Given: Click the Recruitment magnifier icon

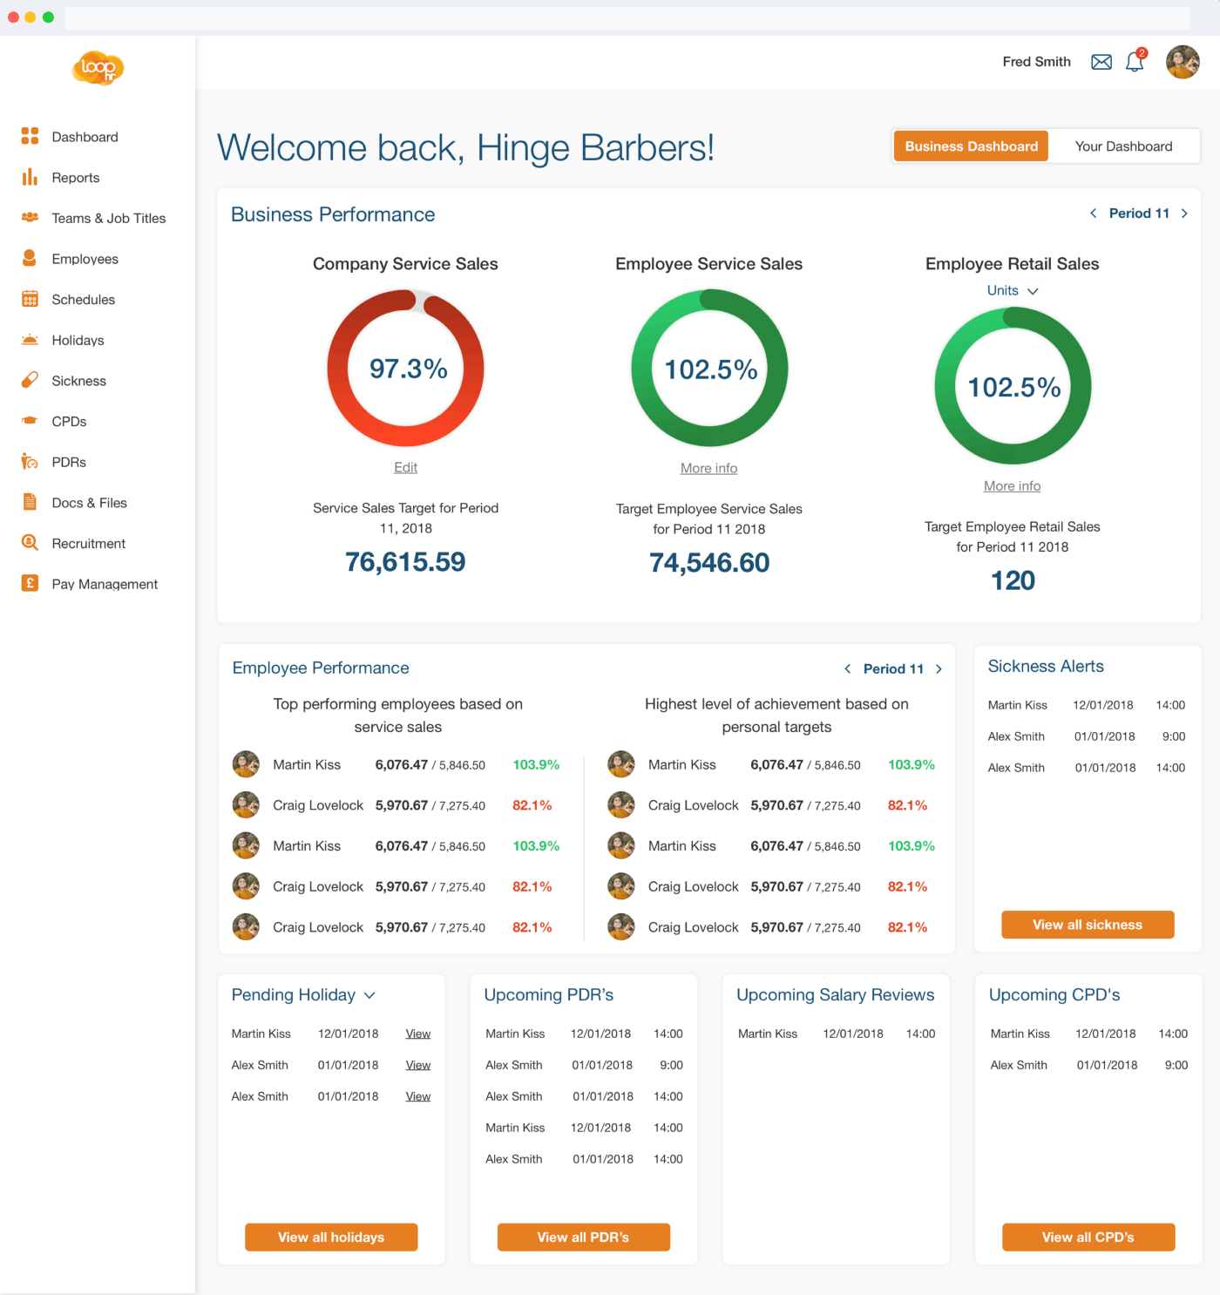Looking at the screenshot, I should click(30, 543).
